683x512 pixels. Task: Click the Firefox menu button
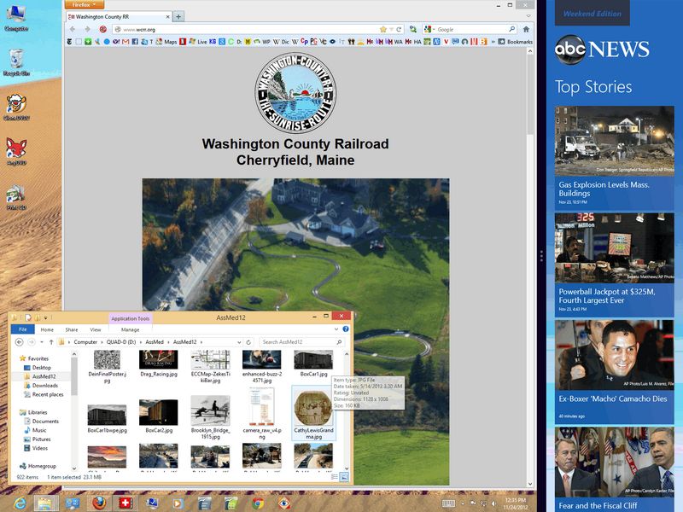[x=84, y=5]
